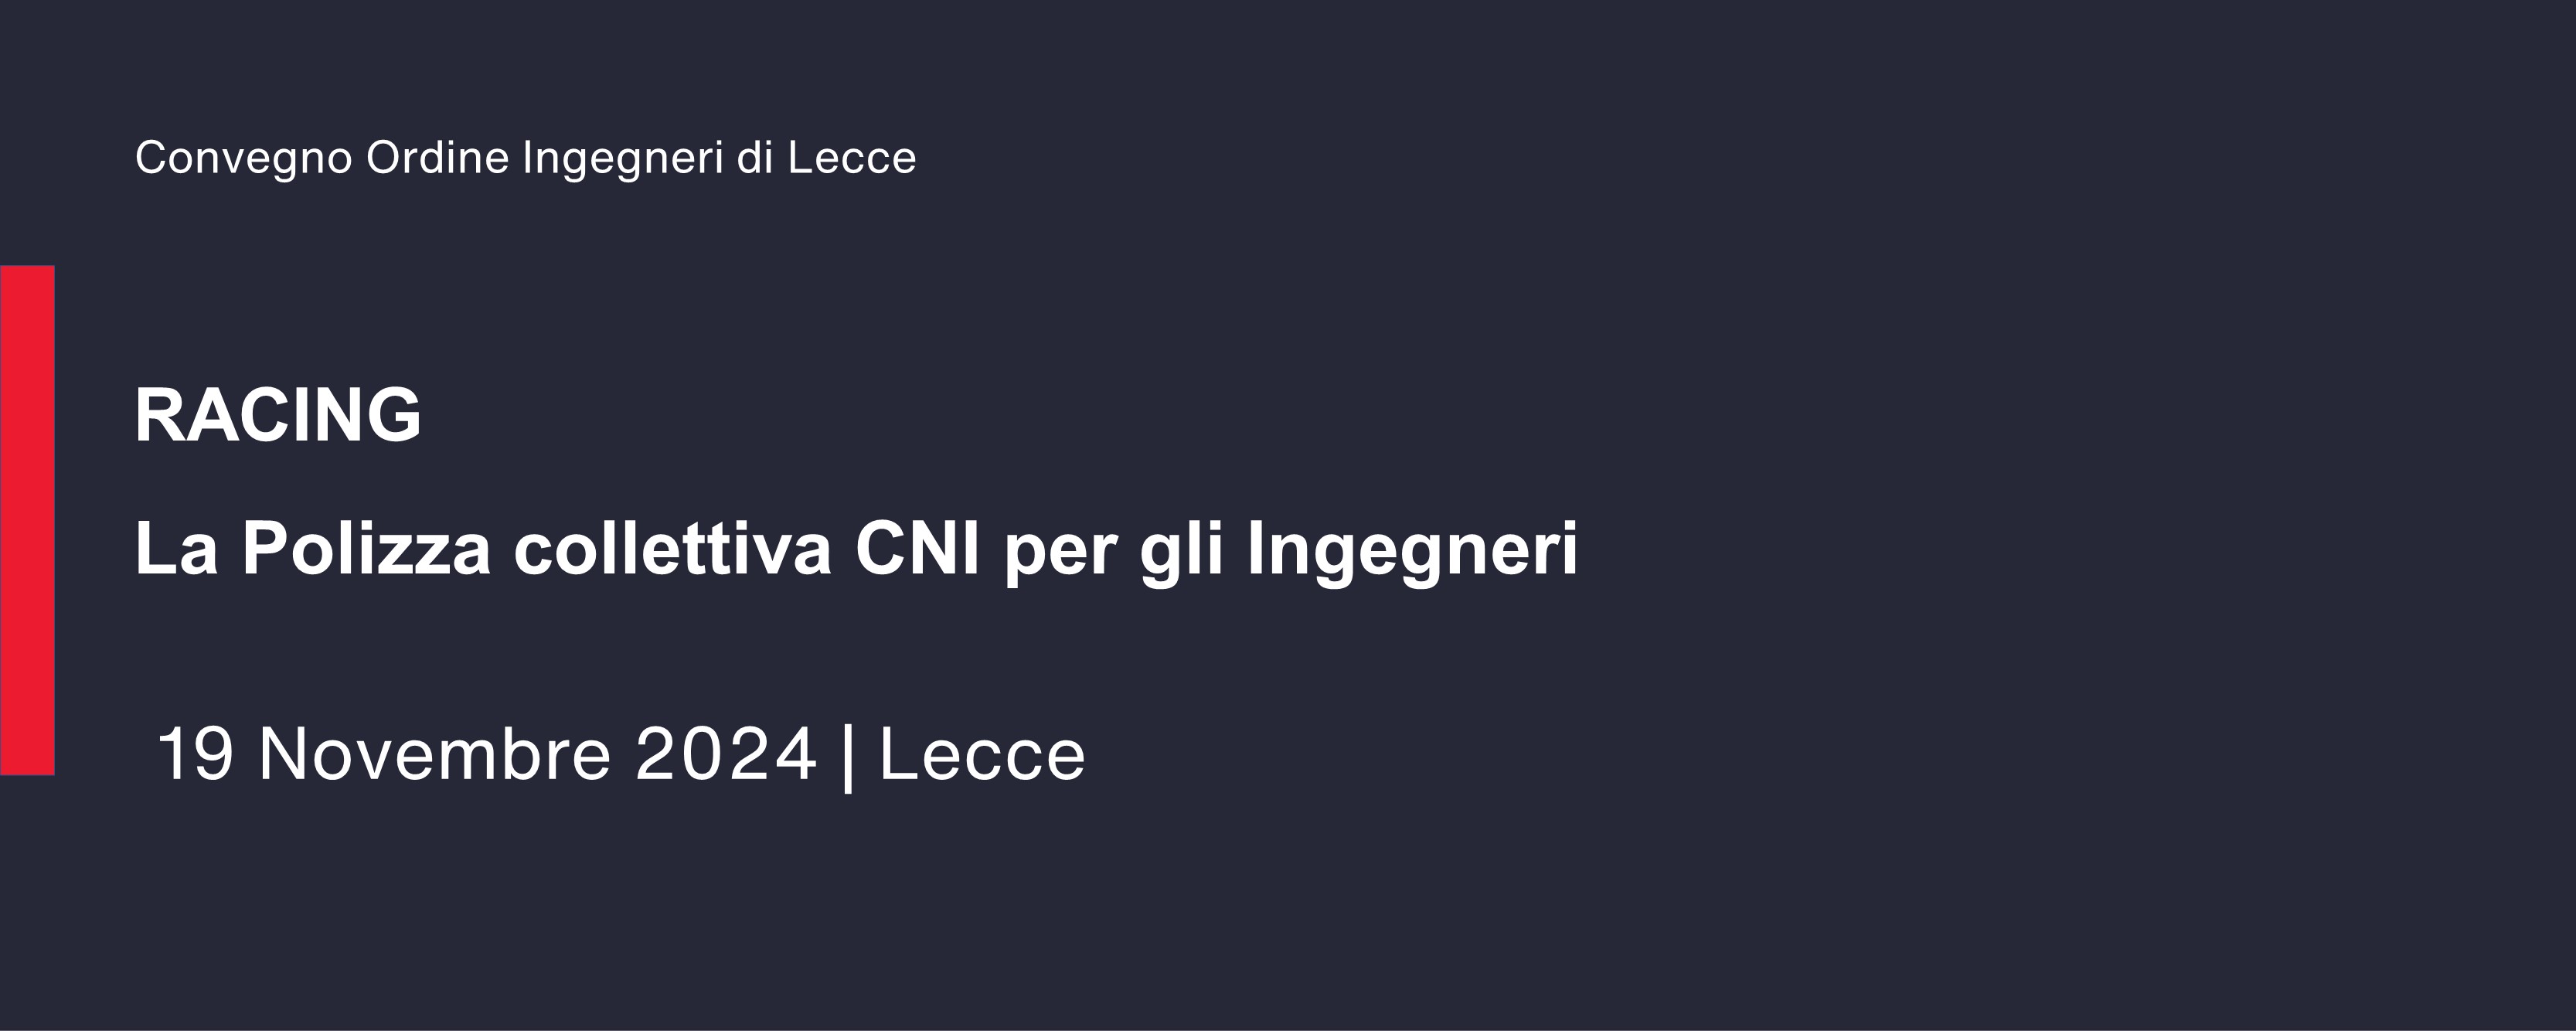Click 'Ingegneri' in the top header line
Viewport: 2576px width, 1031px height.
pyautogui.click(x=622, y=158)
